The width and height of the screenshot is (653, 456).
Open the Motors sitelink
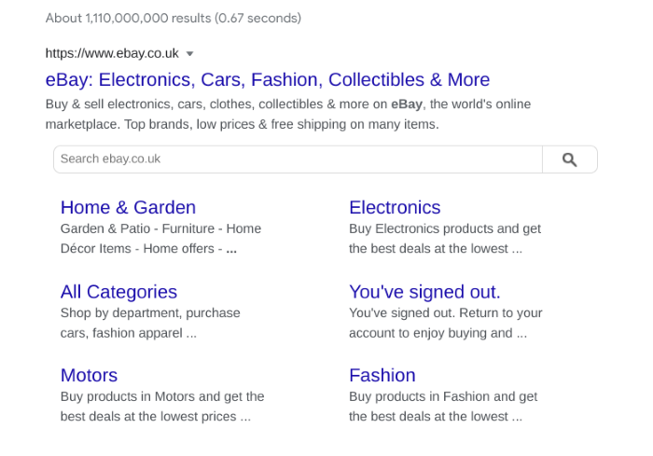pos(89,375)
